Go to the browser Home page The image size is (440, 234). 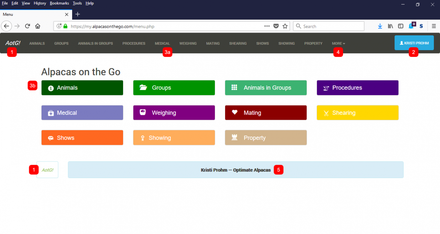(x=38, y=26)
